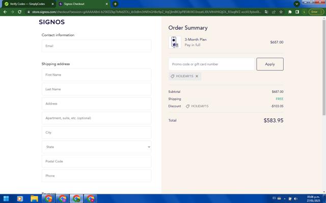Click the browser address bar URL
The image size is (326, 203).
[x=146, y=12]
